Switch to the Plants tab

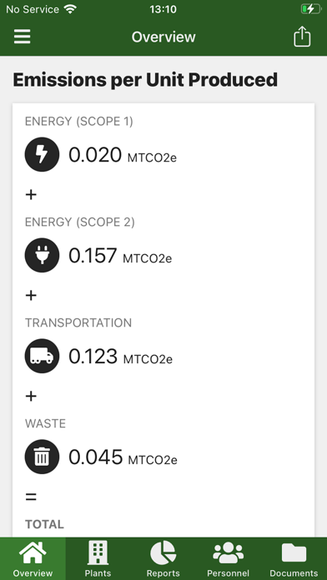[98, 558]
